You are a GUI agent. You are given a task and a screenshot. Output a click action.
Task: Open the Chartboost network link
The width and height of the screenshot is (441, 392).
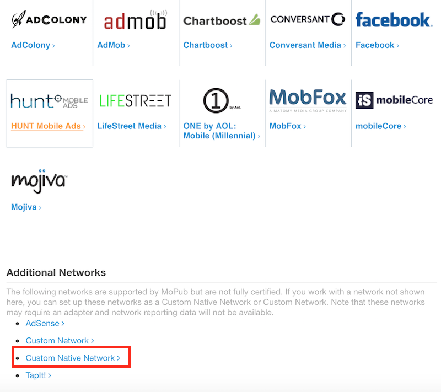click(208, 45)
